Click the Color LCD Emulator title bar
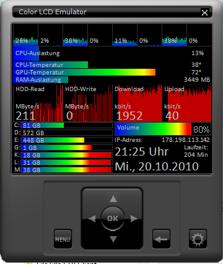Image resolution: width=223 pixels, height=264 pixels. pos(107,12)
